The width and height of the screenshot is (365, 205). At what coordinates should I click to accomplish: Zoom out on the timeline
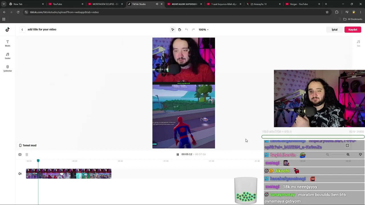tap(327, 155)
